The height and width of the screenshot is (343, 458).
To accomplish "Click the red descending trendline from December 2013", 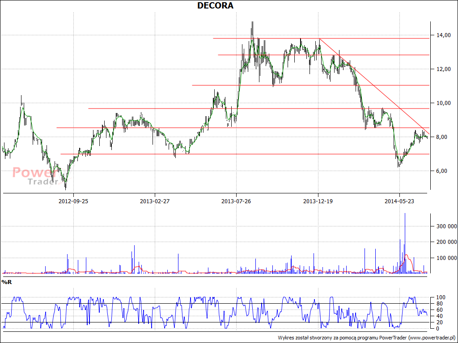I will click(x=374, y=86).
